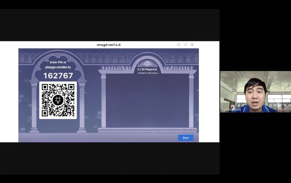Click the blue Start button
This screenshot has width=291, height=183.
[186, 138]
